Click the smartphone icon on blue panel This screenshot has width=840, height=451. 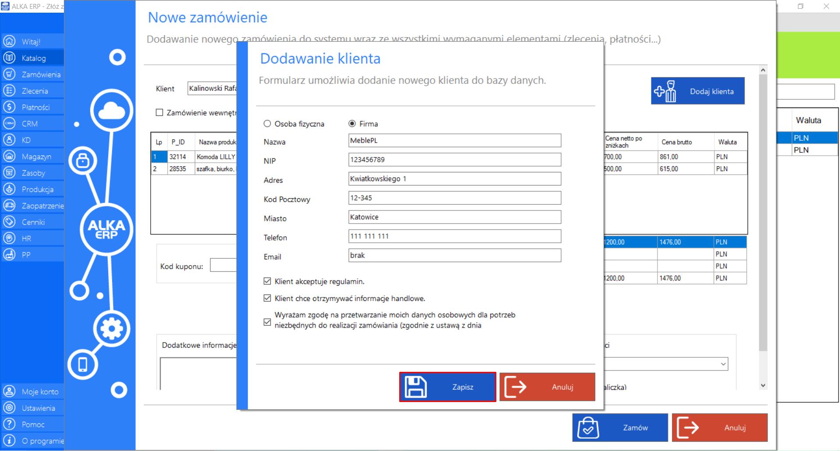pos(83,364)
